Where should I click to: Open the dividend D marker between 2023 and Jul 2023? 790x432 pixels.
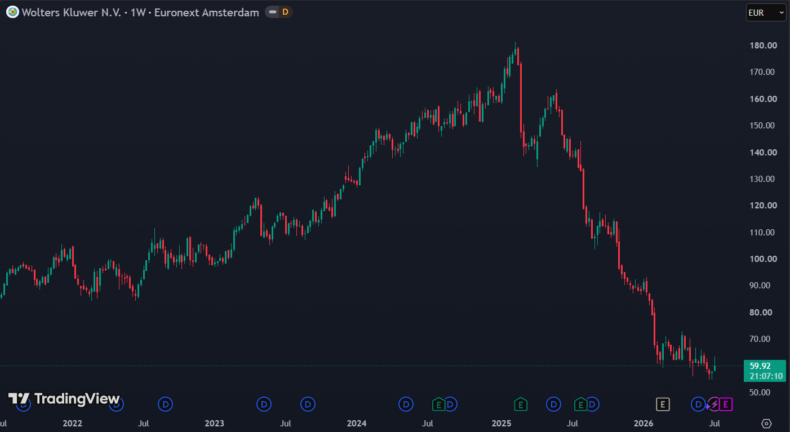pos(264,404)
